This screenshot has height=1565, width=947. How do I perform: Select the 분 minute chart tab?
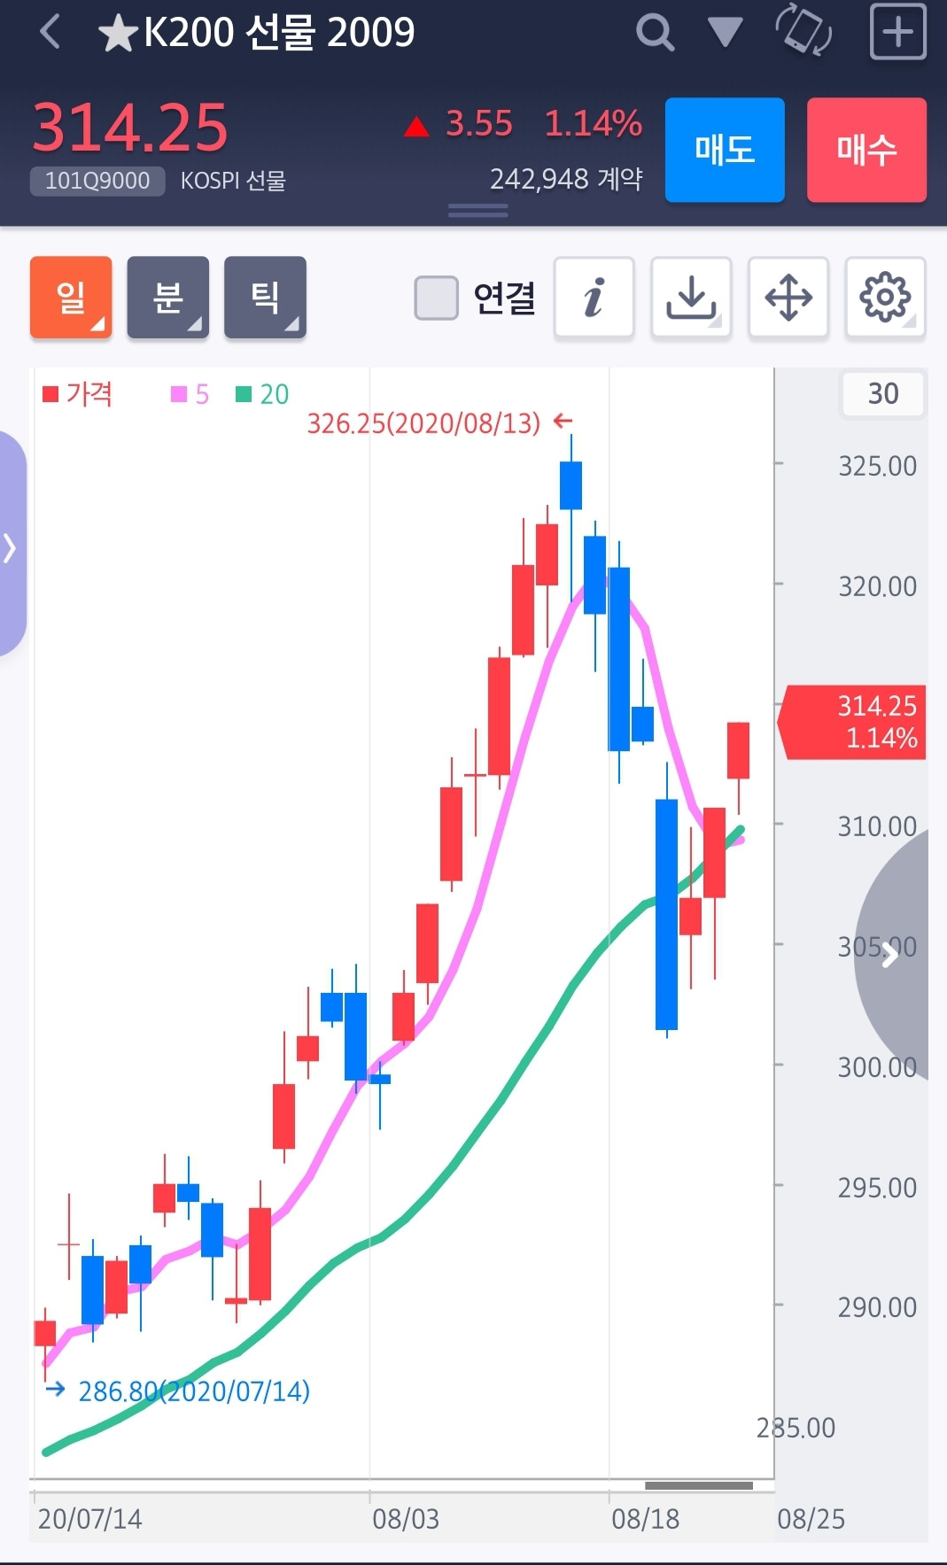tap(168, 298)
